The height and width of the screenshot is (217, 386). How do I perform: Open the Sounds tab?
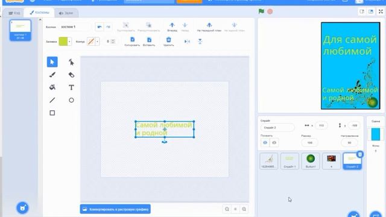66,13
